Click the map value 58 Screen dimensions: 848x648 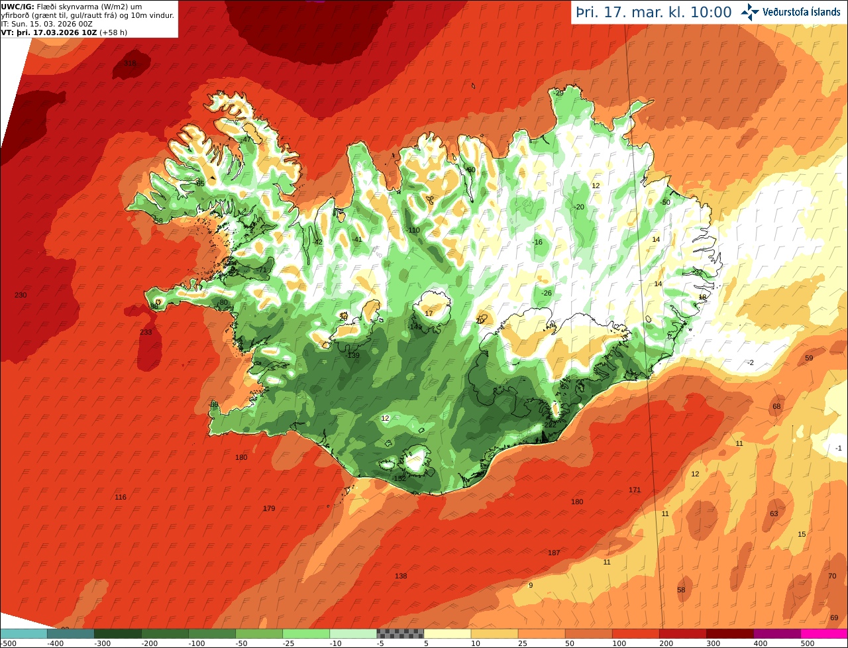coord(681,590)
